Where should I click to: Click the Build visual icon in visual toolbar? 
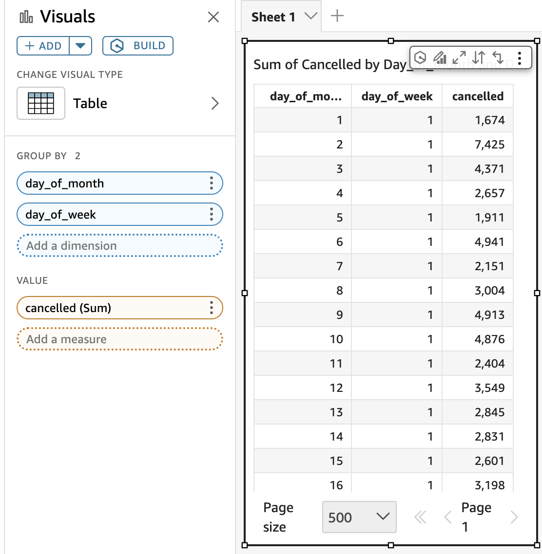[x=420, y=58]
